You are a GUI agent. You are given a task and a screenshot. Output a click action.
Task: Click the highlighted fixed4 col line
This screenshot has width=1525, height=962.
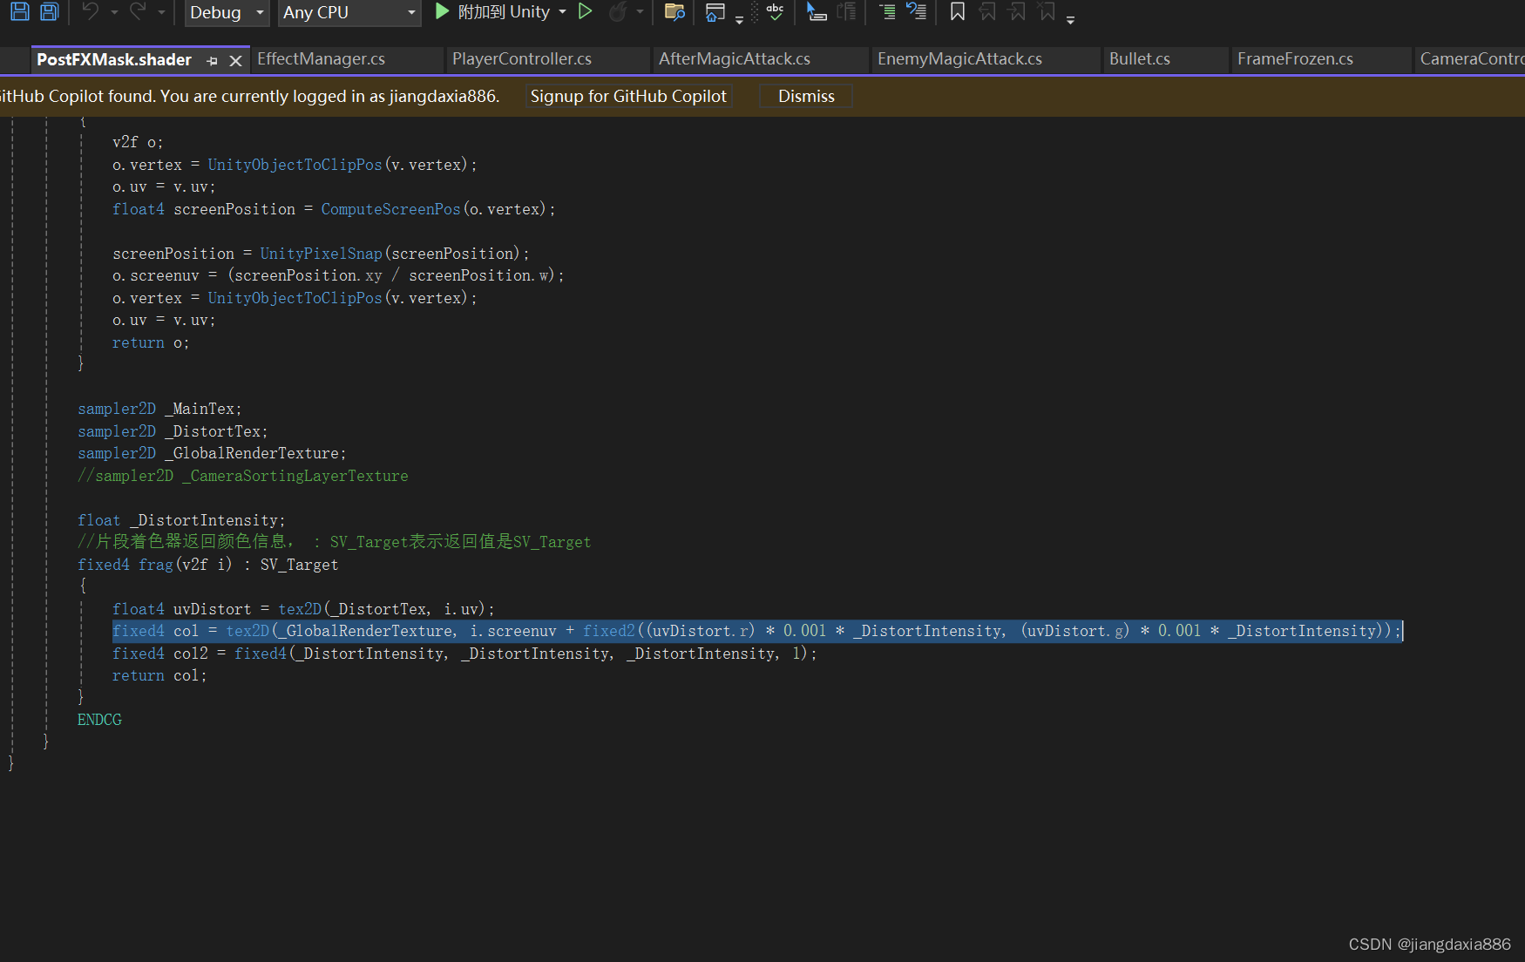pos(756,631)
